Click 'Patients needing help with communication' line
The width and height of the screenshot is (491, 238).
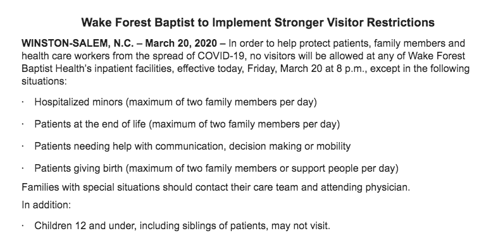pos(192,146)
